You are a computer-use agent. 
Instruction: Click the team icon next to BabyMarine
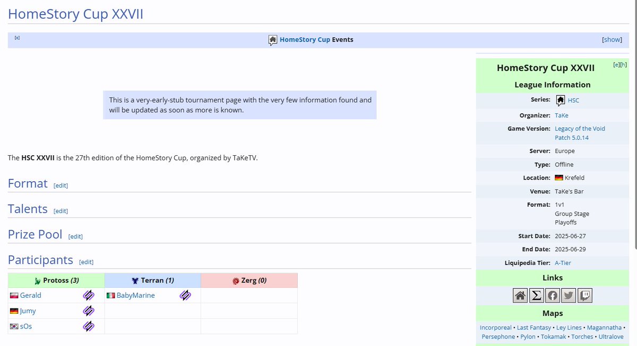click(185, 295)
